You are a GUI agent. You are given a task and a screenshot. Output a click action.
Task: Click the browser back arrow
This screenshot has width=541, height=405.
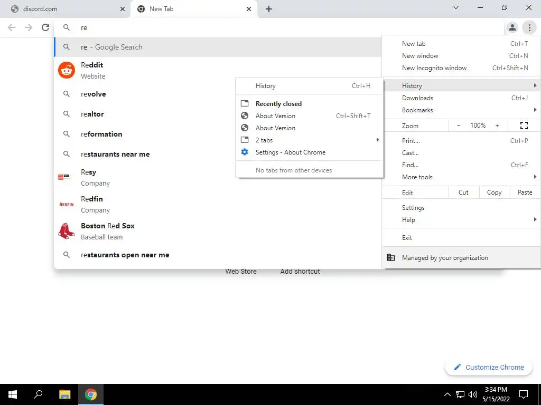pyautogui.click(x=12, y=27)
